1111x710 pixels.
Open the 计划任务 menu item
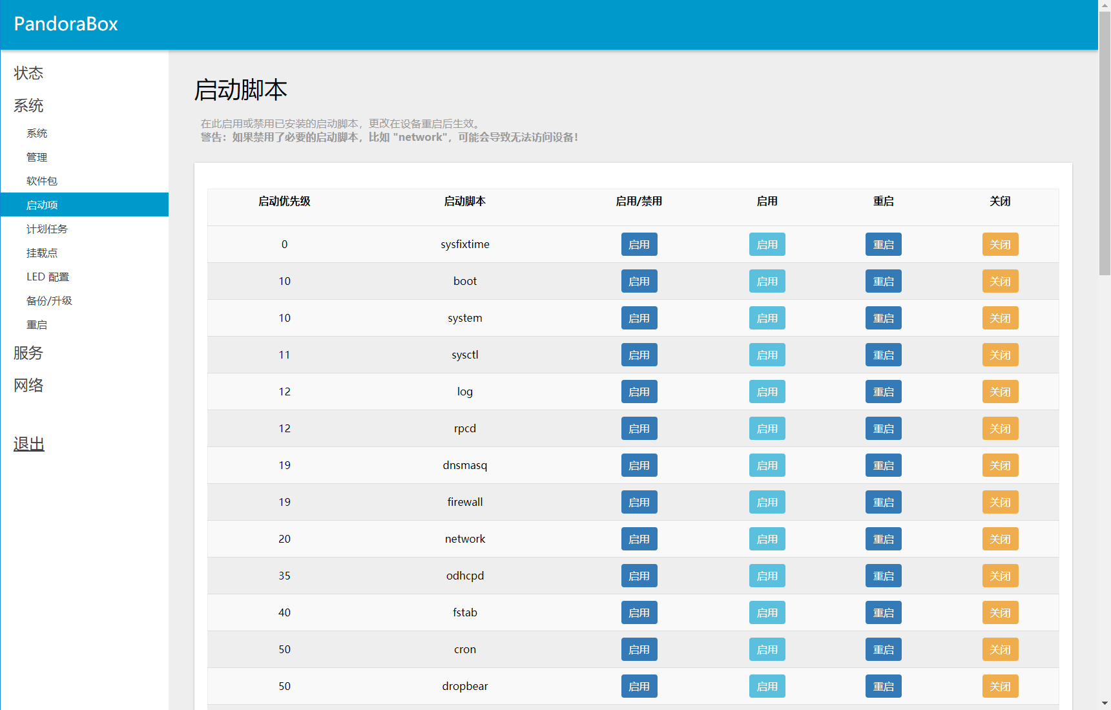coord(47,229)
